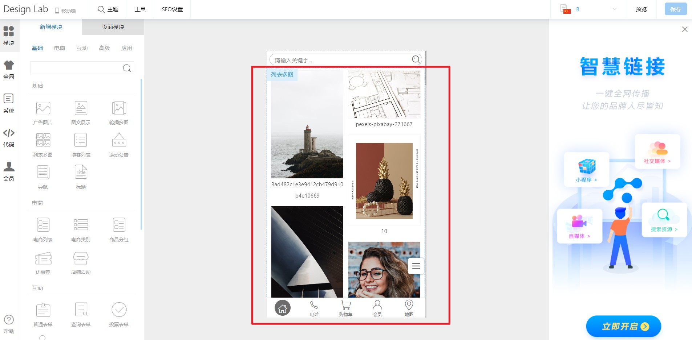The height and width of the screenshot is (340, 692).
Task: Open the 模块 sidebar panel
Action: [x=9, y=36]
